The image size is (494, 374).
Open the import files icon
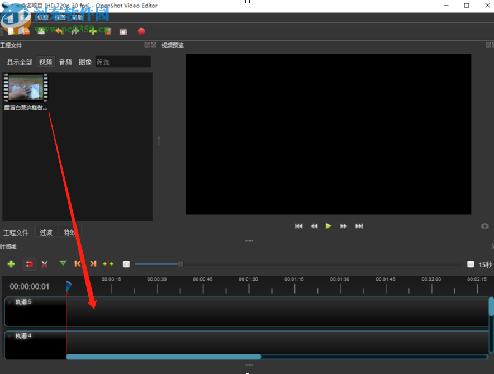93,31
